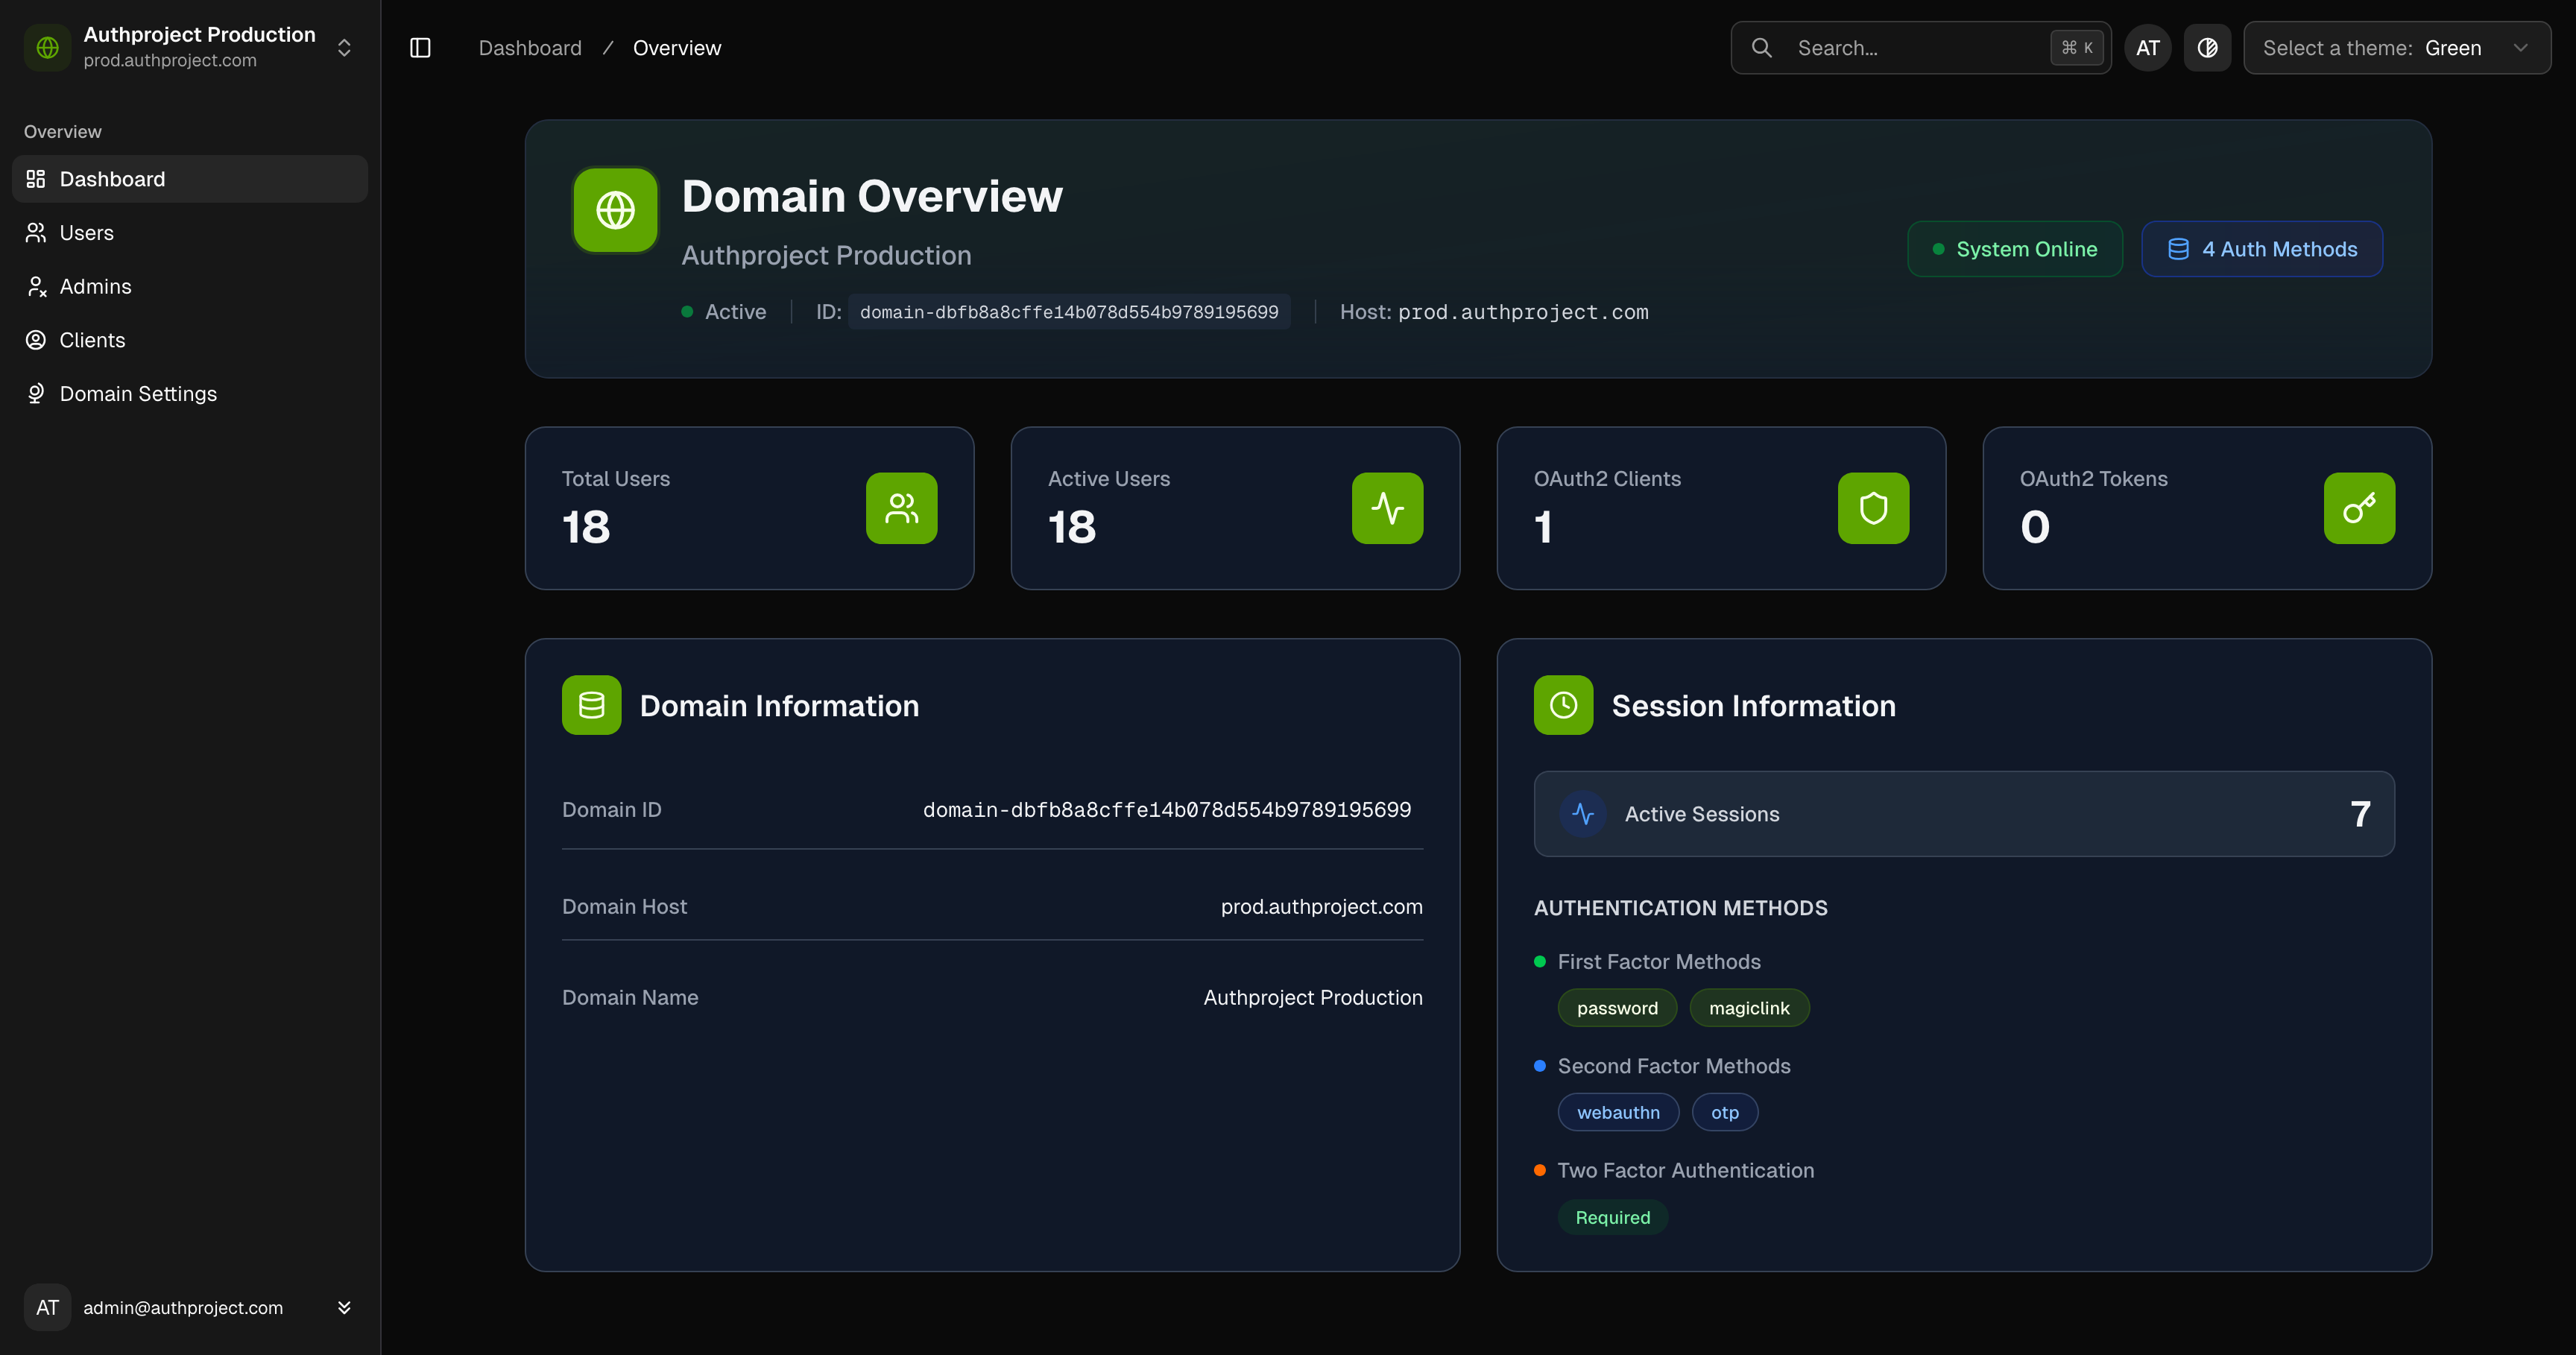This screenshot has height=1355, width=2576.
Task: Click the Two Factor Authentication label
Action: pyautogui.click(x=1686, y=1171)
